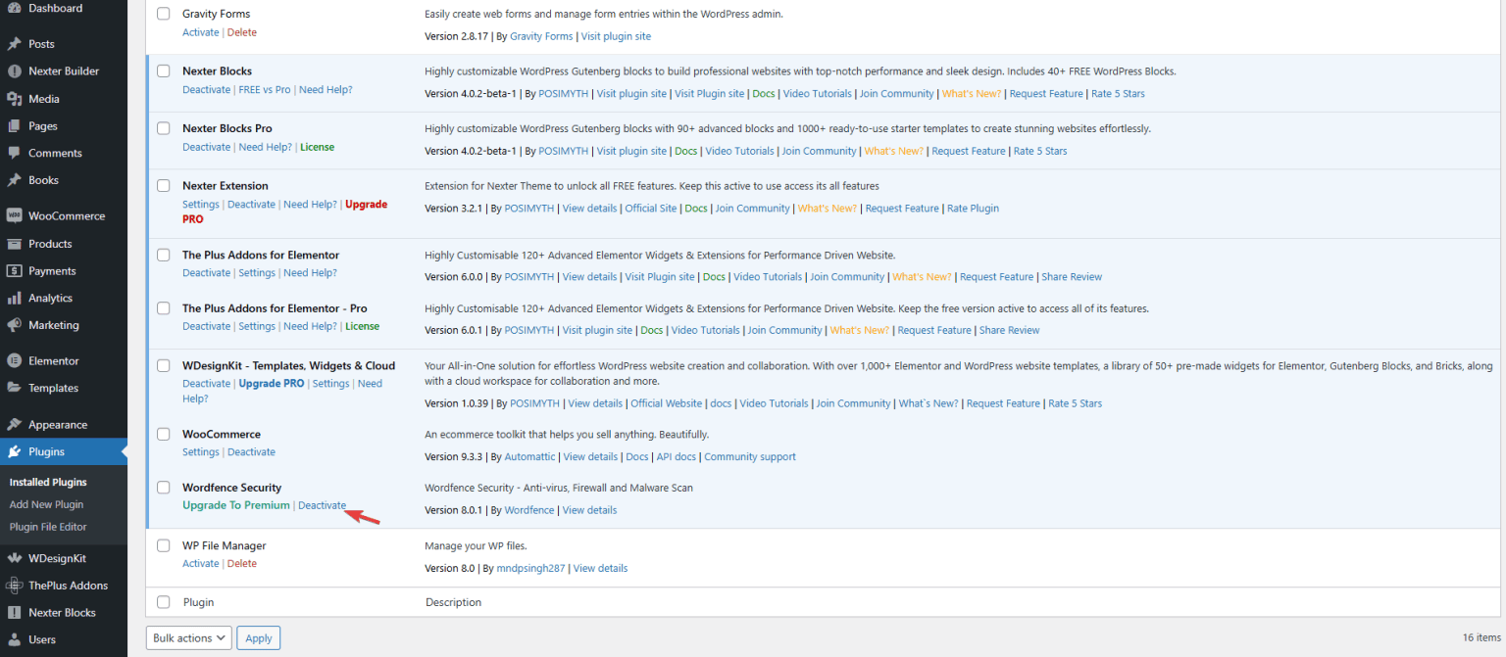Screen dimensions: 1506x657
Task: Open Add New Plugin submenu item
Action: pos(46,504)
